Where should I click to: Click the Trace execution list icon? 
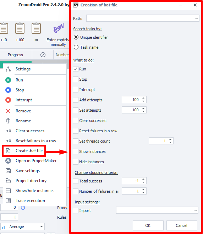(8, 201)
